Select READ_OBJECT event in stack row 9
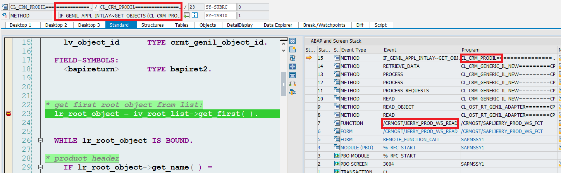Viewport: 561px width, 173px height. click(399, 107)
